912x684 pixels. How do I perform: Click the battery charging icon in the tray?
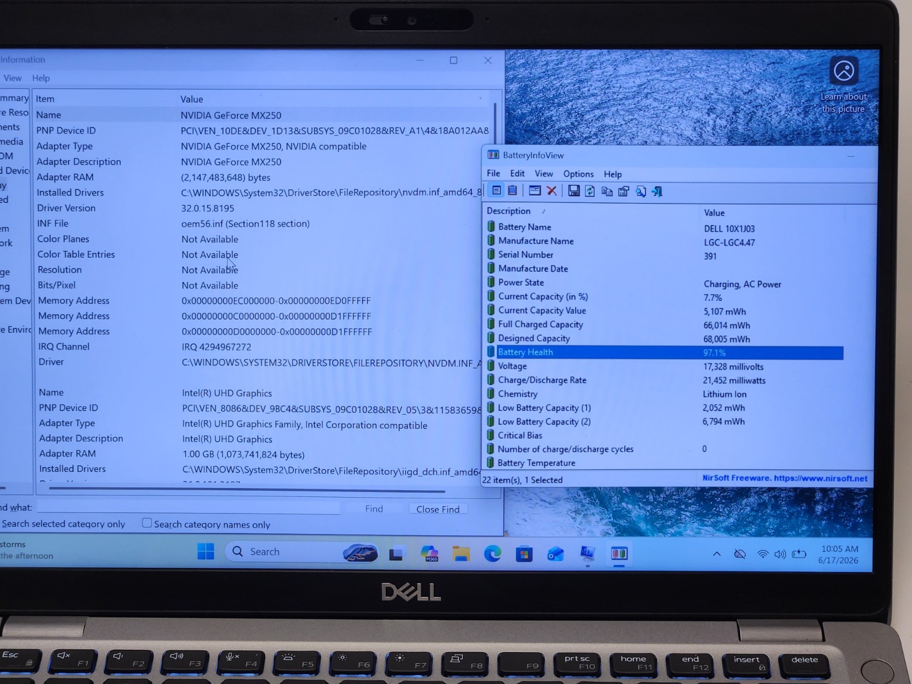click(799, 554)
